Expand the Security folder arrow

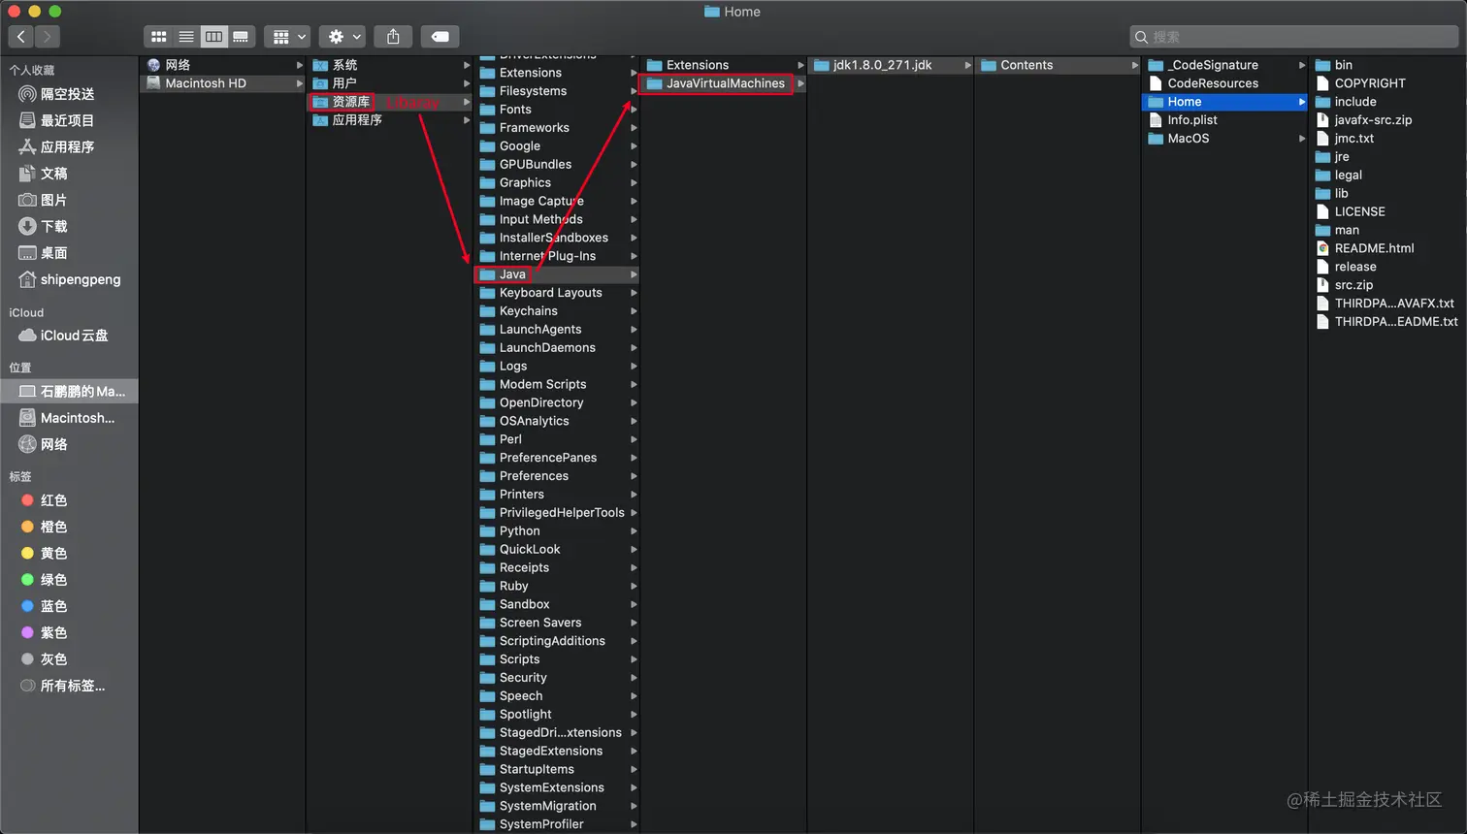634,678
